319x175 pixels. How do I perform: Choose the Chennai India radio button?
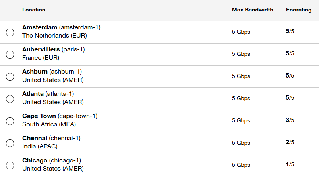(x=10, y=143)
